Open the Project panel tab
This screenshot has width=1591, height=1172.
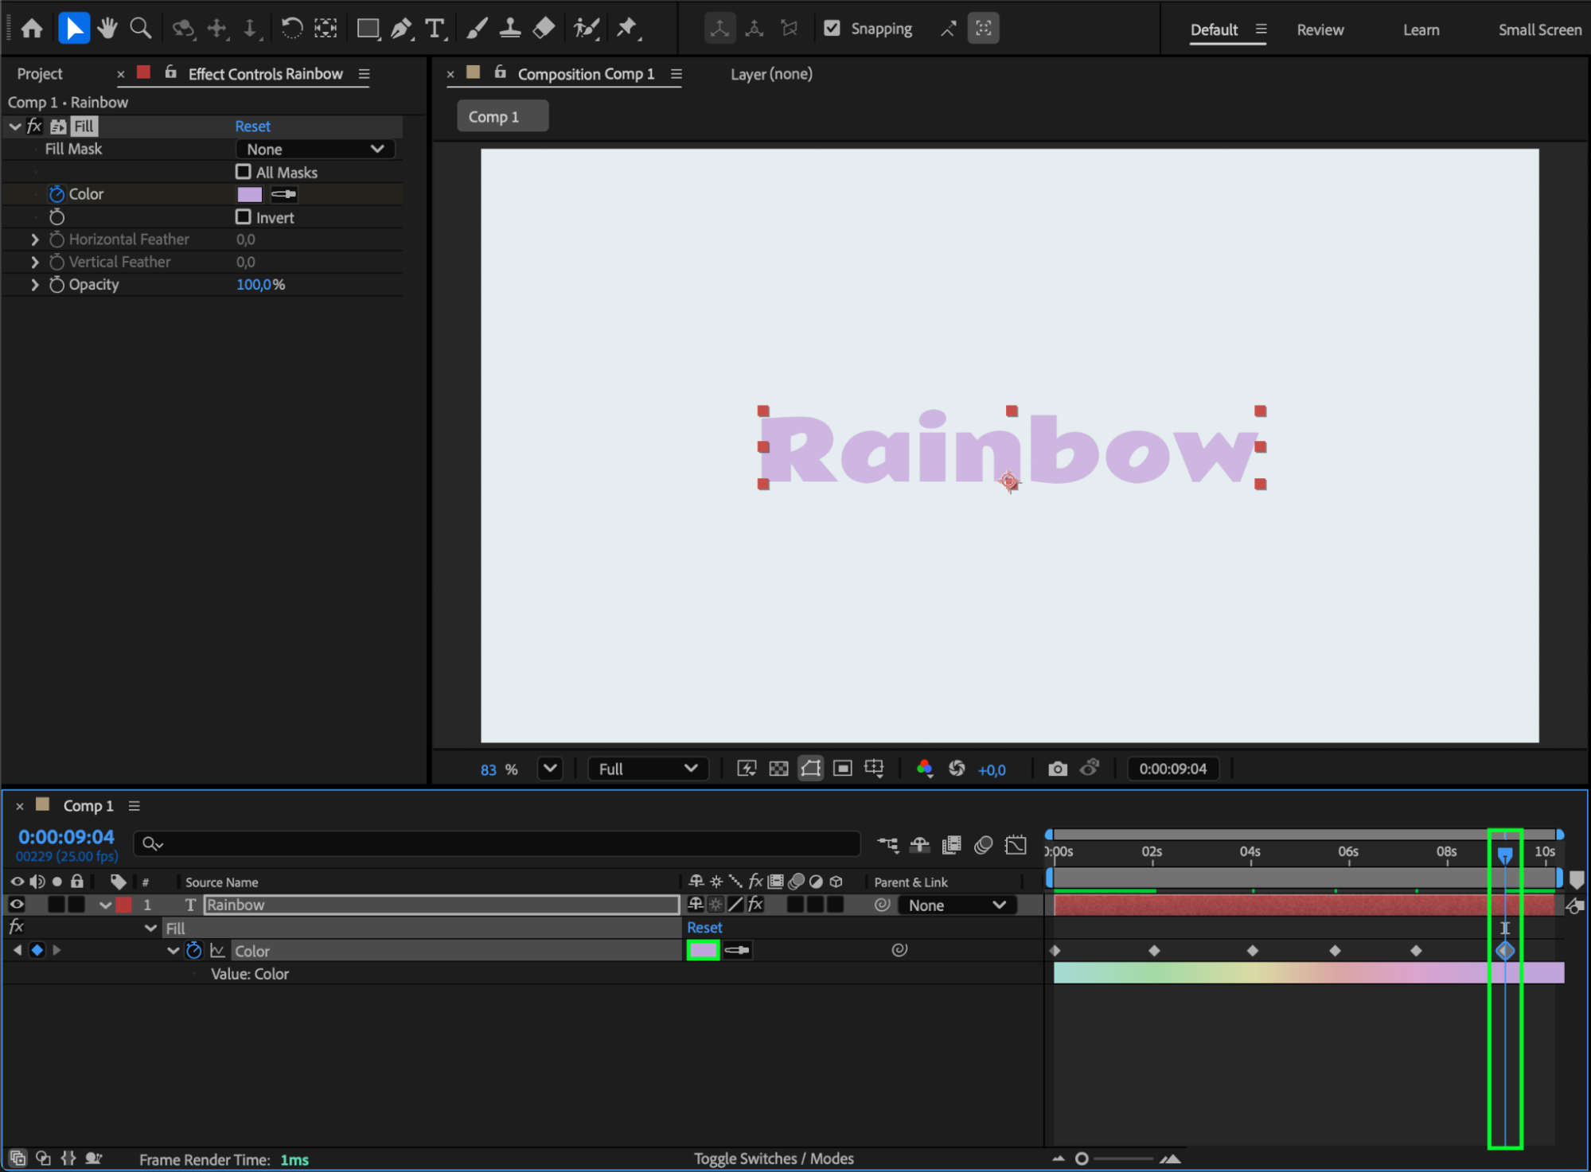tap(40, 74)
